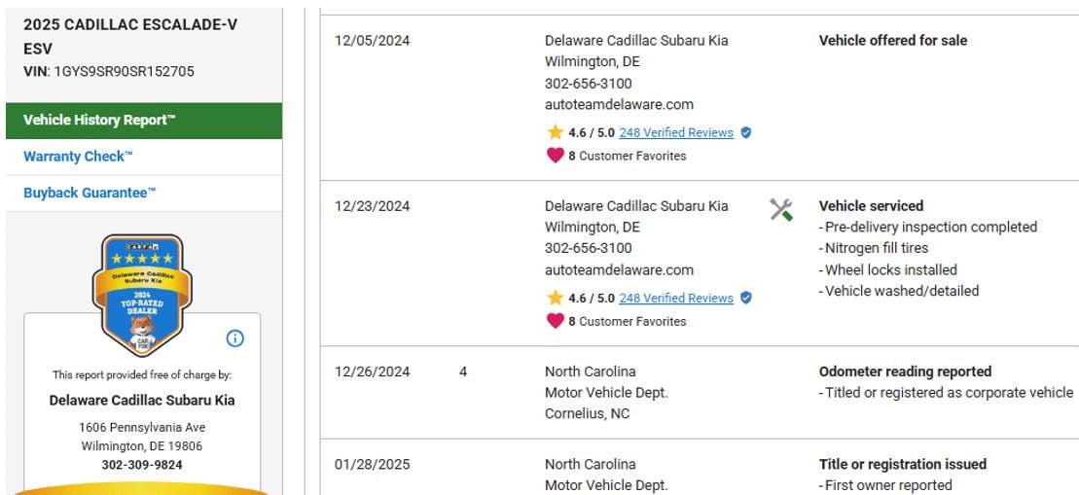
Task: Click the gold star in the 12/05/2024 entry
Action: 555,132
